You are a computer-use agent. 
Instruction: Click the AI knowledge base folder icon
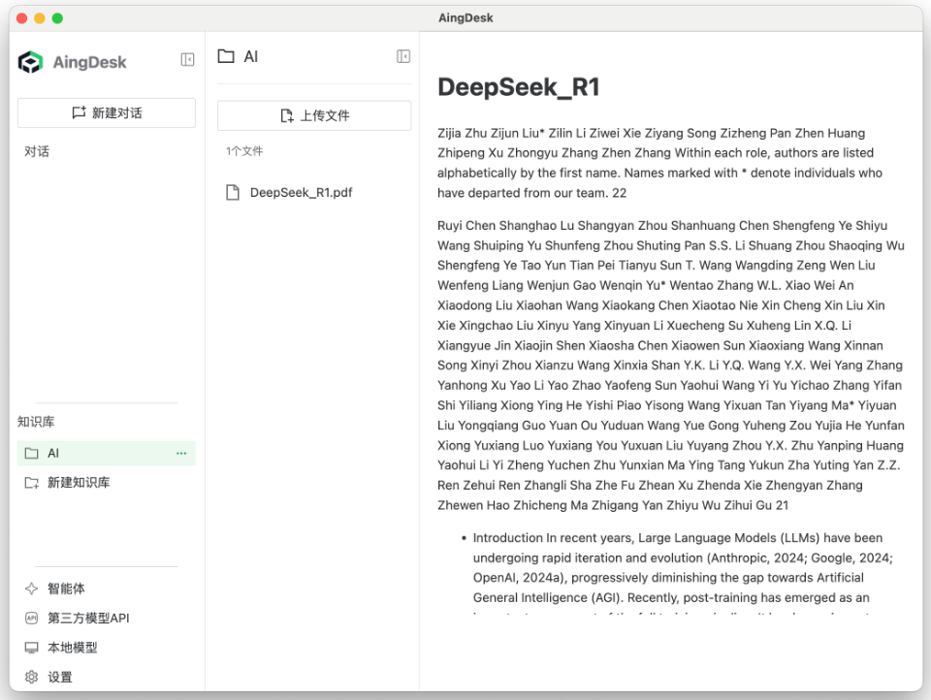pos(32,453)
